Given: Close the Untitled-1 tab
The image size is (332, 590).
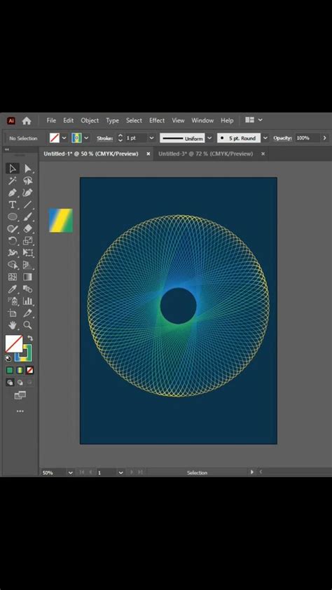Looking at the screenshot, I should (148, 154).
